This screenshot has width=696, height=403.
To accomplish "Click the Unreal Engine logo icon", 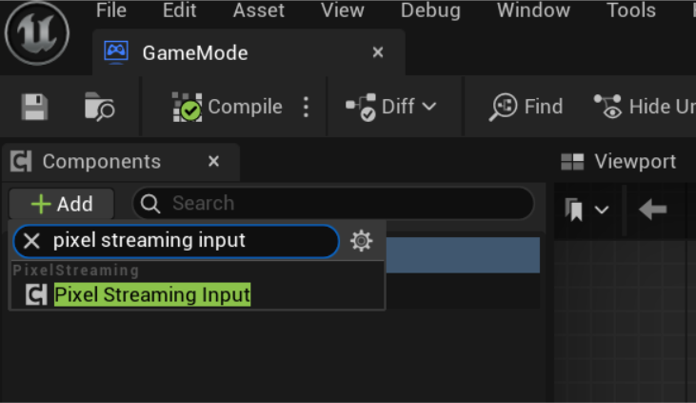I will (37, 33).
